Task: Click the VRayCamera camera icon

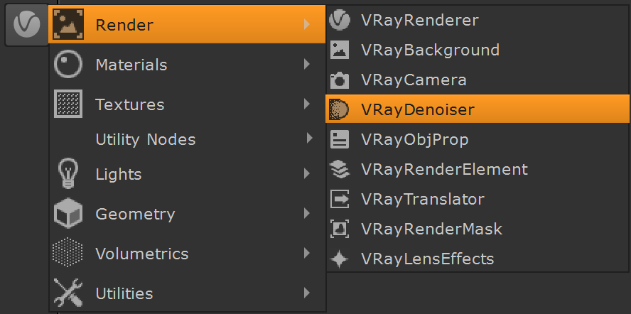Action: click(340, 80)
